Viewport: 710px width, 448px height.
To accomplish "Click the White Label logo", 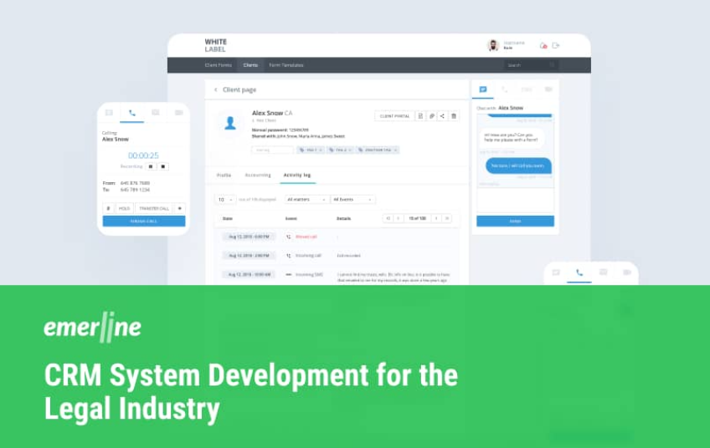I will click(215, 45).
